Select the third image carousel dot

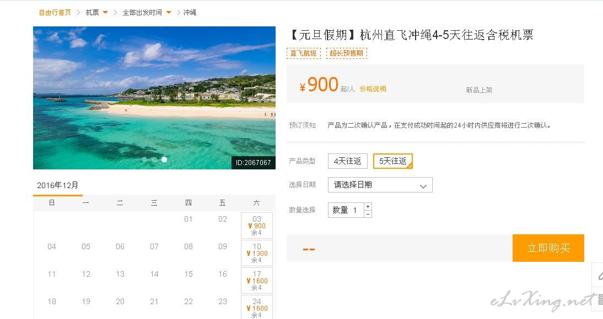click(164, 159)
